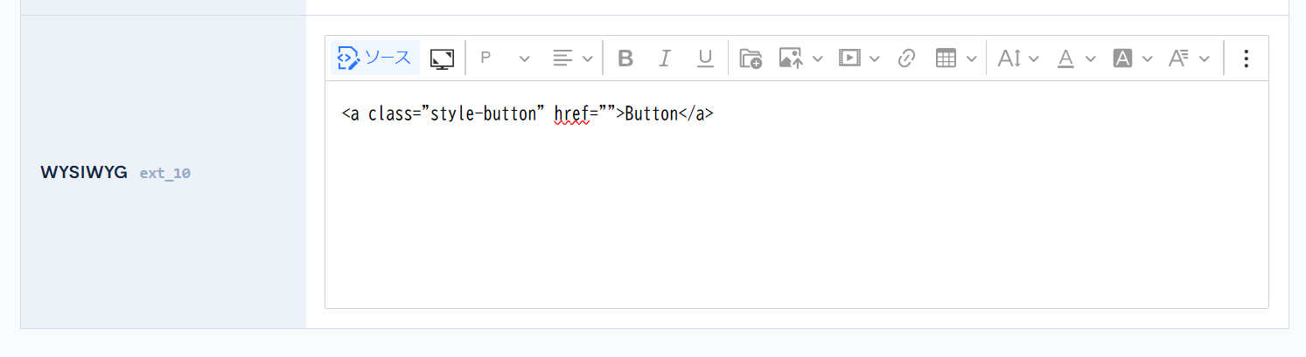Click inside the source code text area

click(x=796, y=209)
